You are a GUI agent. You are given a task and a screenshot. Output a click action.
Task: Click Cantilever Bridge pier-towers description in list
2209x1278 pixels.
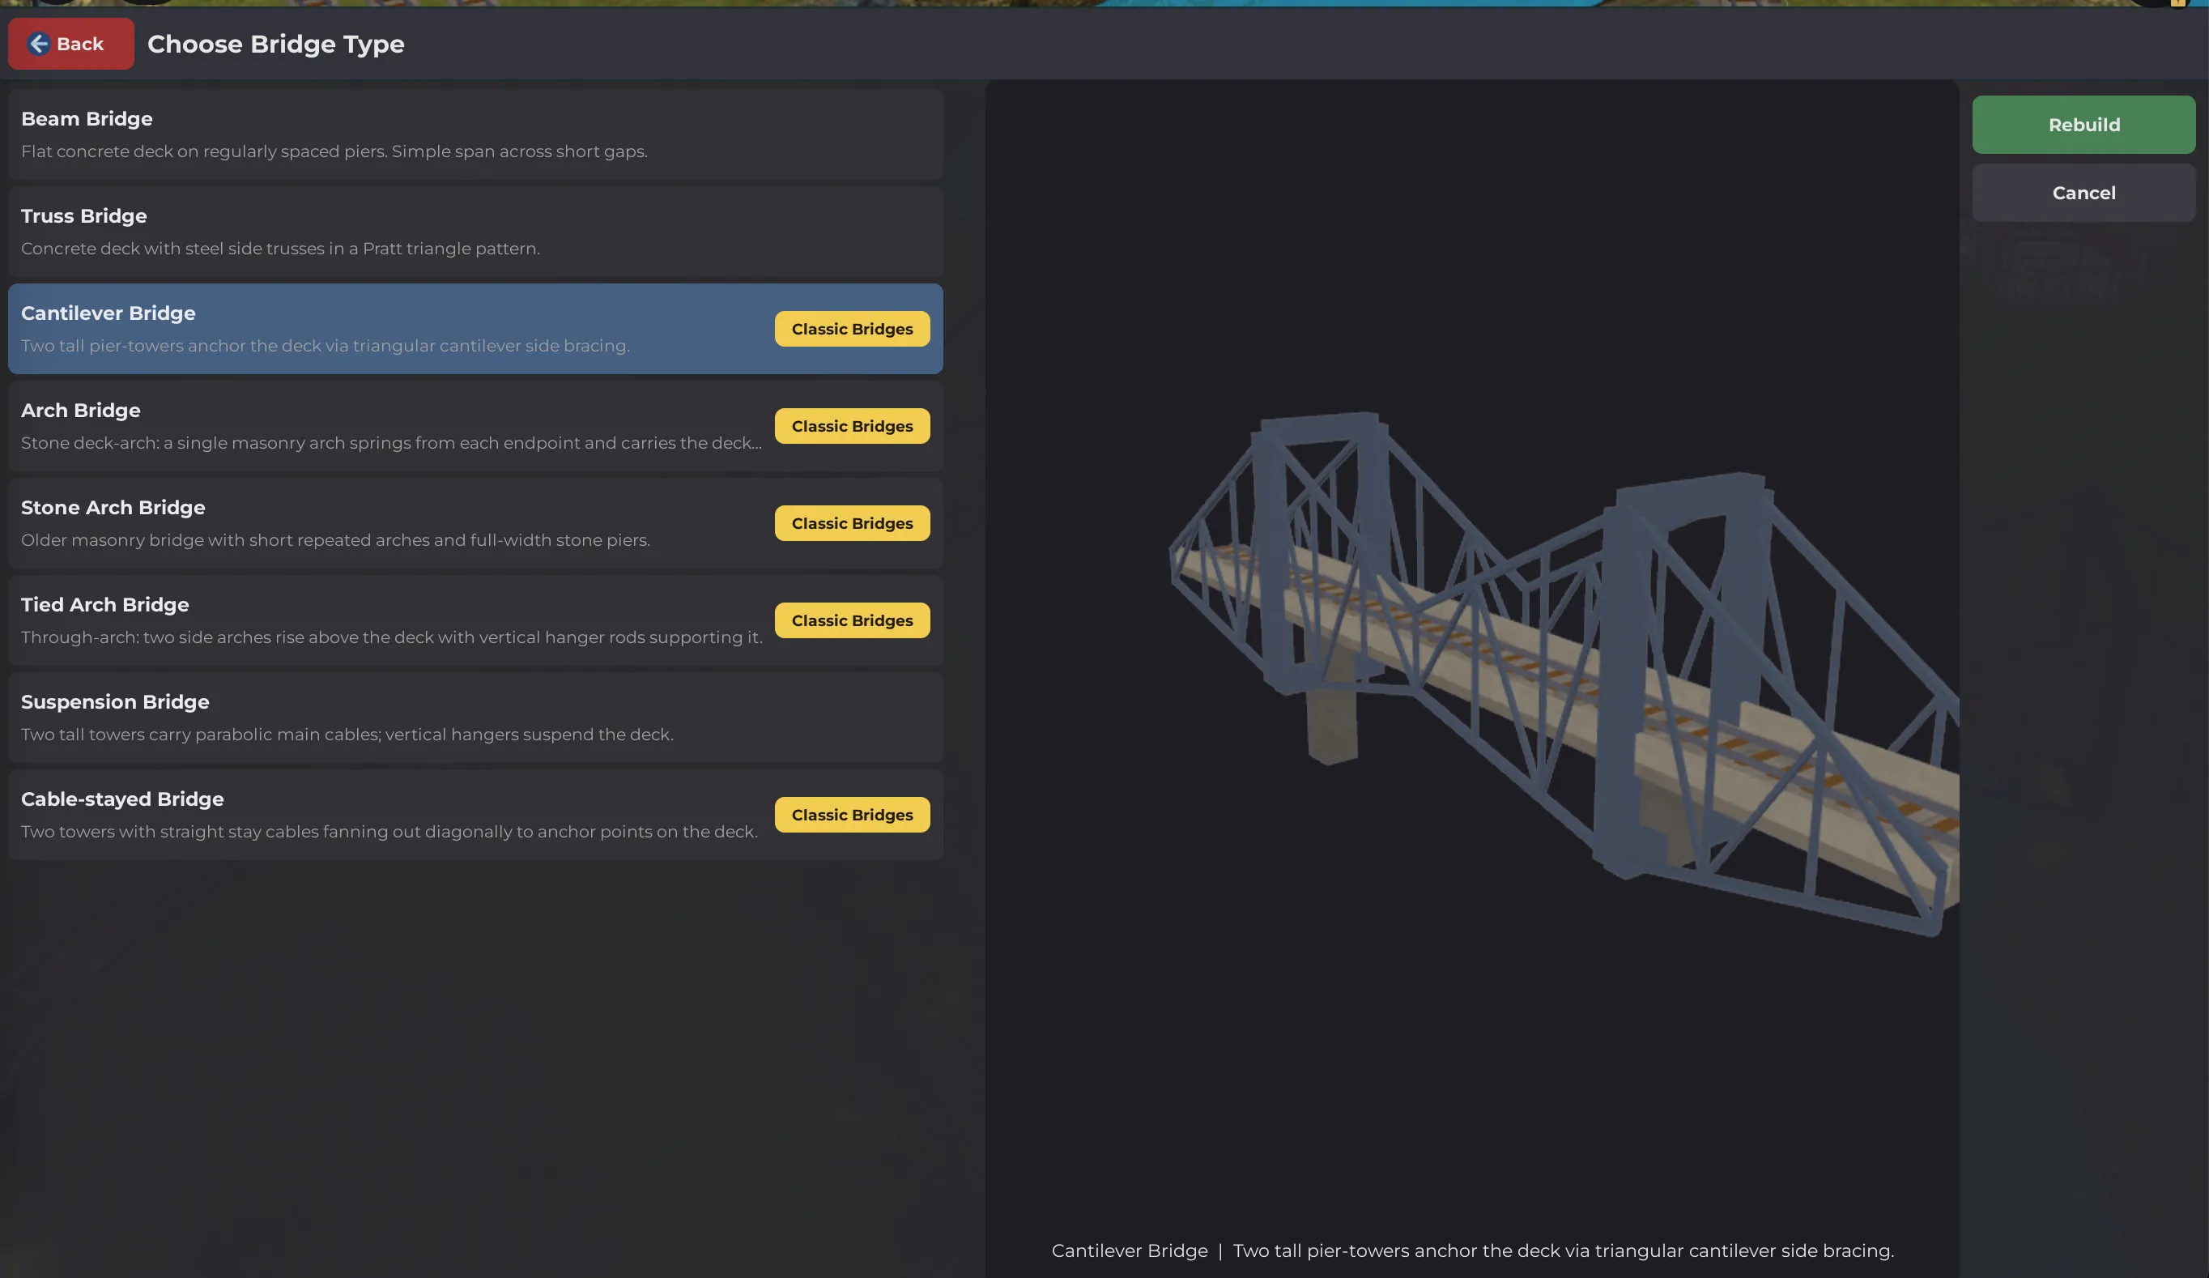(326, 347)
